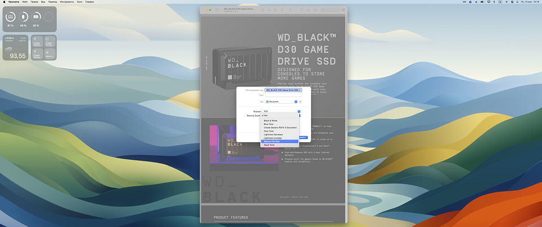Click the screen mirroring icon in menu bar

click(488, 2)
